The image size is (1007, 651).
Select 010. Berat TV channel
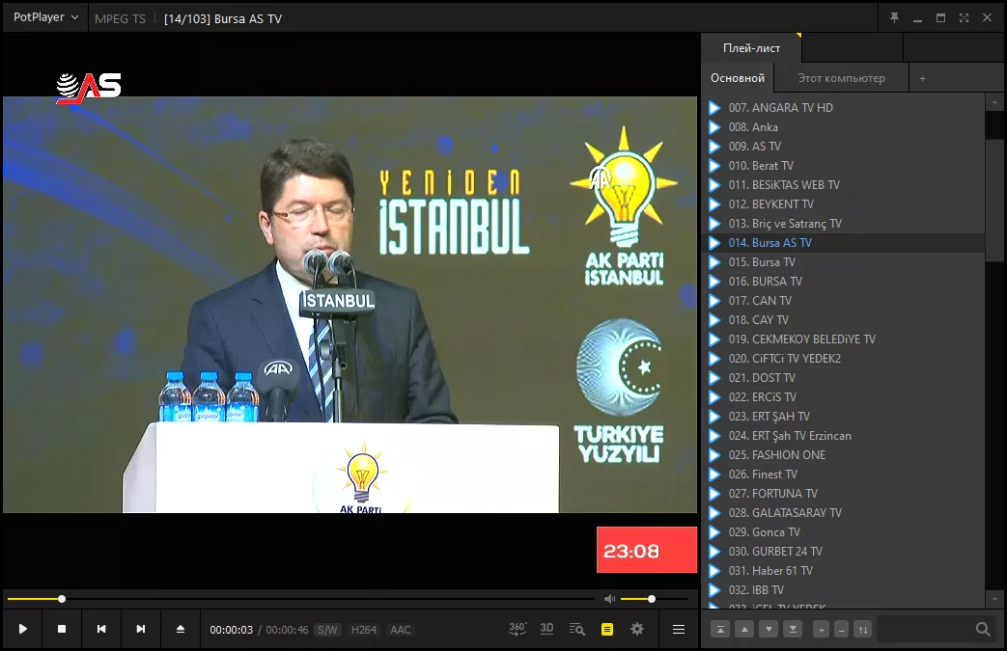click(845, 166)
